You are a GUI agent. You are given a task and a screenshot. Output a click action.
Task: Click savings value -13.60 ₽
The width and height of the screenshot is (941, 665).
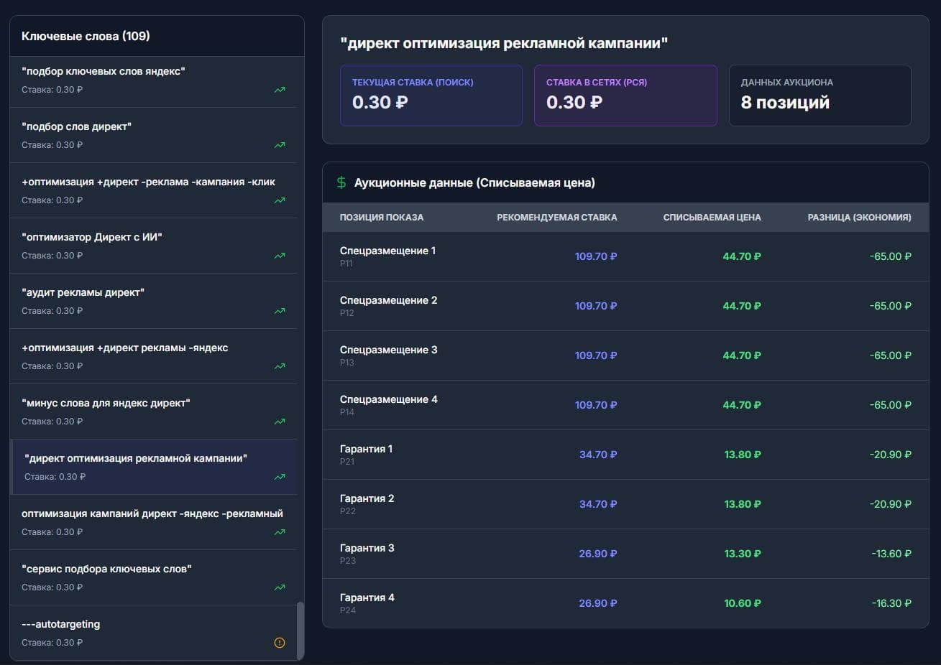(x=891, y=554)
